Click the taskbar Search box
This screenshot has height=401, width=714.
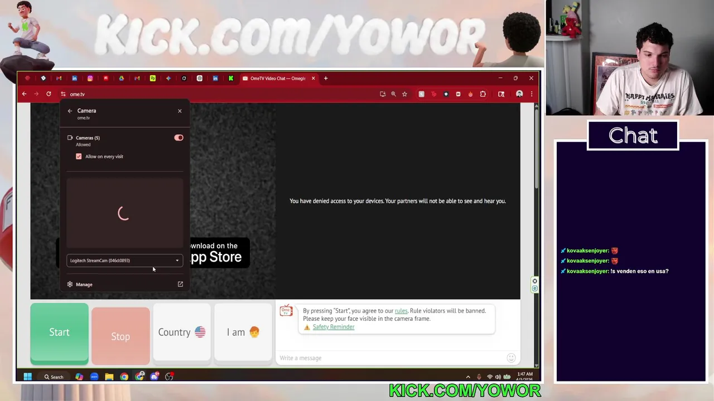54,377
